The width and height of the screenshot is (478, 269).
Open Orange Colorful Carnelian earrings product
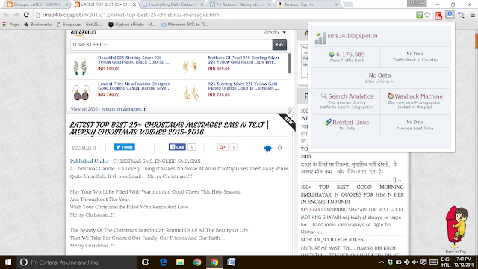click(x=243, y=86)
